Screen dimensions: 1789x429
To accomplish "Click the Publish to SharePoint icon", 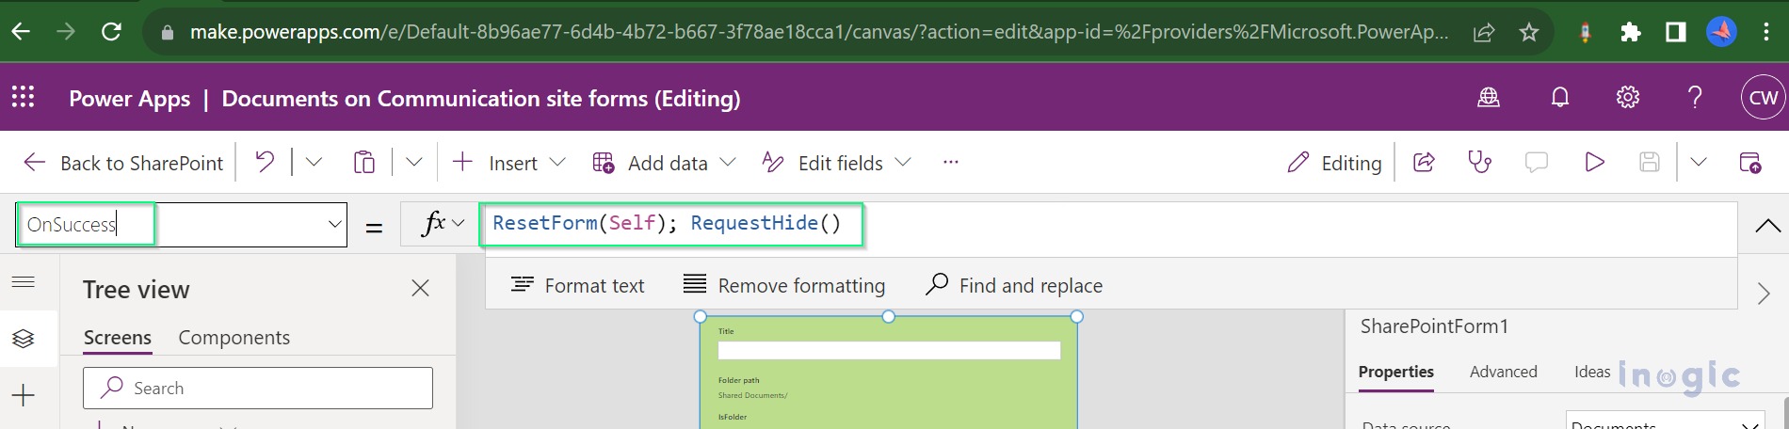I will pyautogui.click(x=1750, y=162).
